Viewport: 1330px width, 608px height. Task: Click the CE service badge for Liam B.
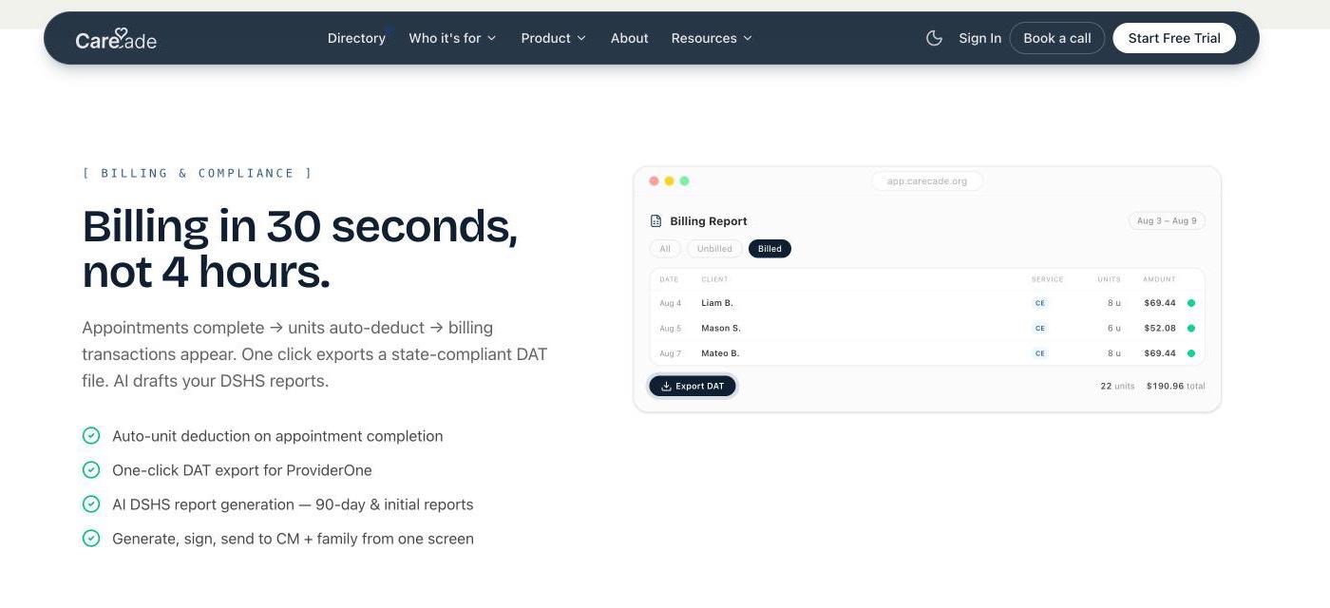1039,303
